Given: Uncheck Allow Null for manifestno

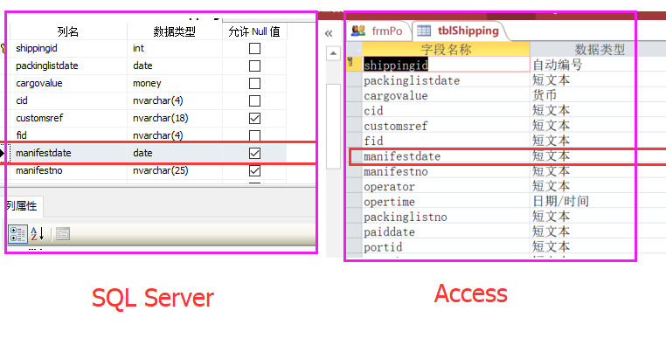Looking at the screenshot, I should click(x=255, y=170).
